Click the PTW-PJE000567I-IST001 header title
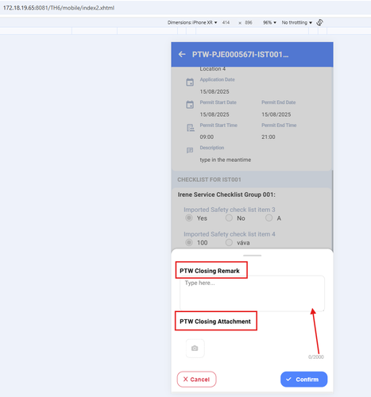371x397 pixels. tap(240, 55)
